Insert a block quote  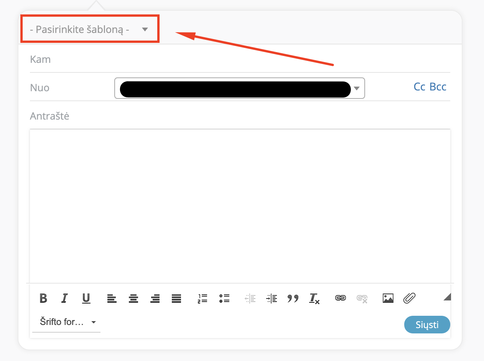coord(293,298)
